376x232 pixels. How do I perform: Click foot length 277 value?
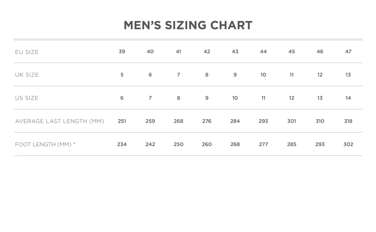coord(263,145)
